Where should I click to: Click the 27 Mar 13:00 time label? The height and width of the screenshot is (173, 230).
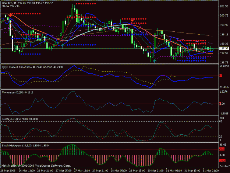(x=82, y=171)
